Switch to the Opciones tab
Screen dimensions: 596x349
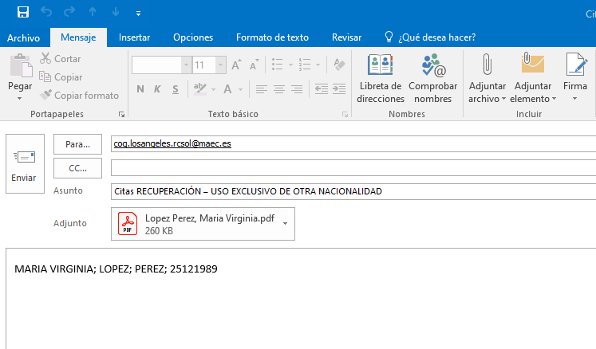[193, 37]
